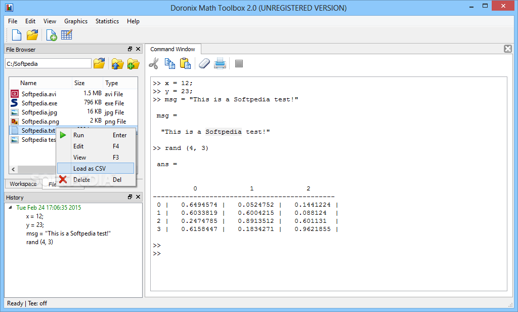Choose Delete from the context menu
The image size is (518, 312).
click(96, 180)
